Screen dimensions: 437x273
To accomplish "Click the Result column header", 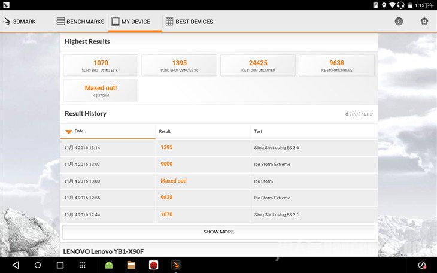I will (165, 131).
